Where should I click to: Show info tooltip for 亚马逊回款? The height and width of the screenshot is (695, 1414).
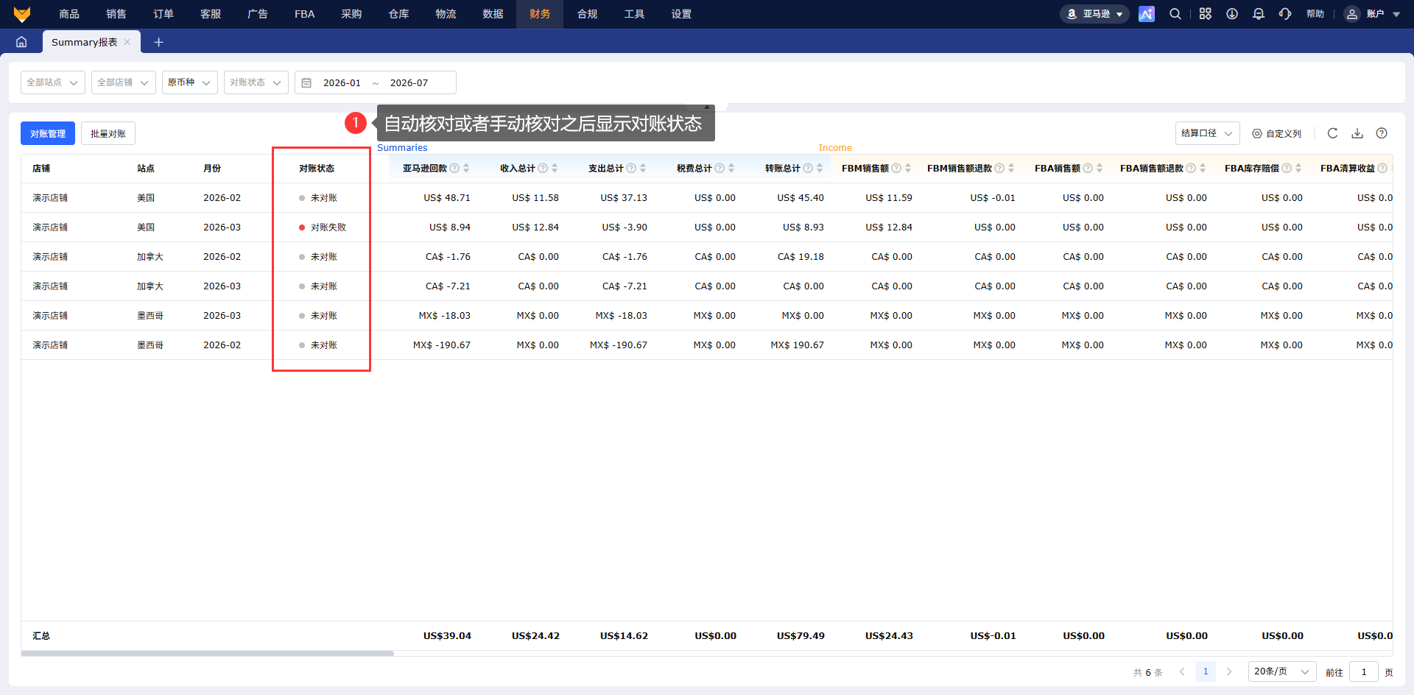click(454, 169)
